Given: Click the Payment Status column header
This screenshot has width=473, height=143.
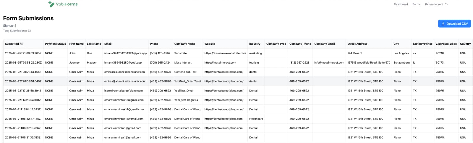Looking at the screenshot, I should (x=55, y=44).
